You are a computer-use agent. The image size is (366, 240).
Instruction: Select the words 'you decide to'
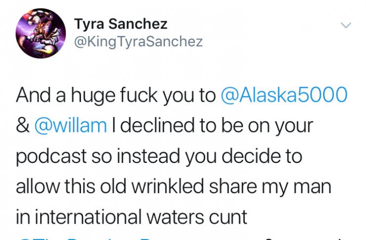click(x=244, y=157)
